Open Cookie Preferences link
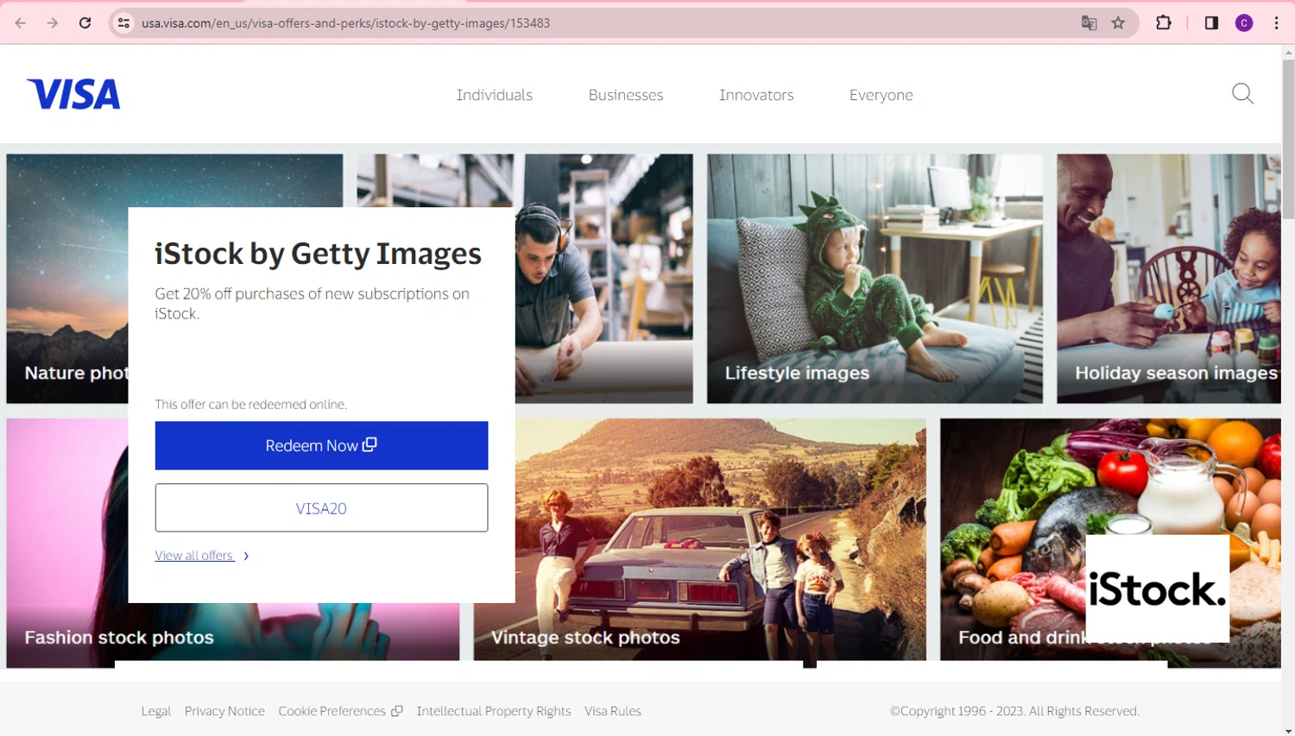 coord(332,711)
